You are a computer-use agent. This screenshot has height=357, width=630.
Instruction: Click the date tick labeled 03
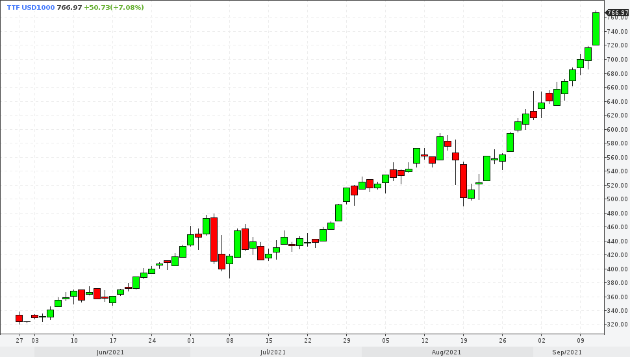[35, 341]
